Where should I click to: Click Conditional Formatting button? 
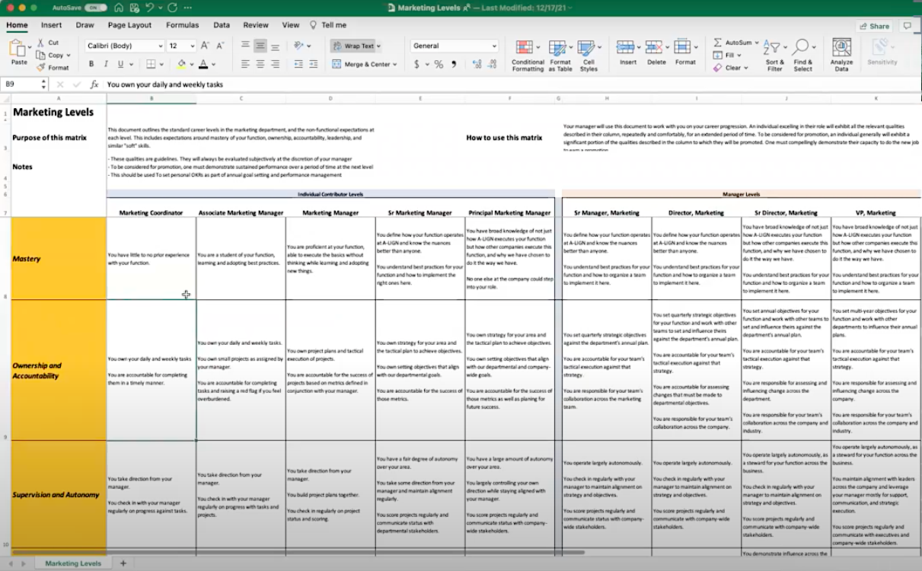528,55
